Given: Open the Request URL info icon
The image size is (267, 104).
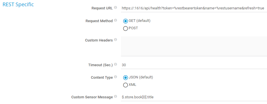Looking at the screenshot, I should tap(116, 8).
